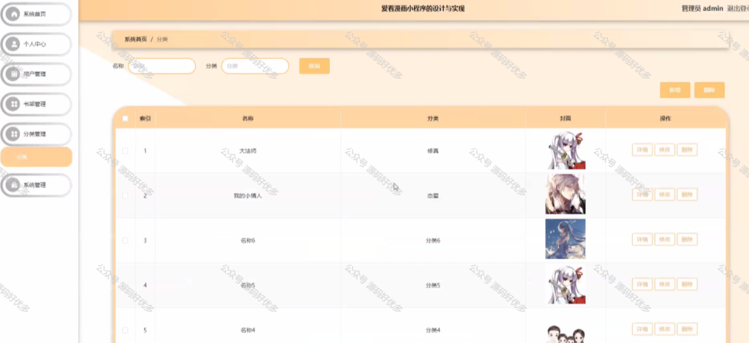Expand 用户管理 sidebar menu
This screenshot has height=343, width=749.
(x=37, y=74)
